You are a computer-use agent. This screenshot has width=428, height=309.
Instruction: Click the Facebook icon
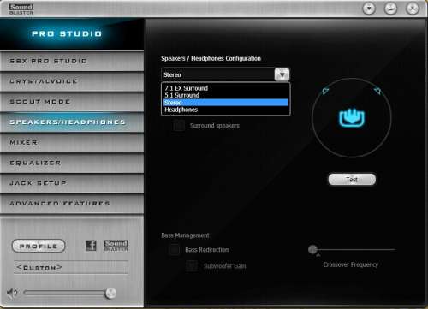tap(91, 246)
